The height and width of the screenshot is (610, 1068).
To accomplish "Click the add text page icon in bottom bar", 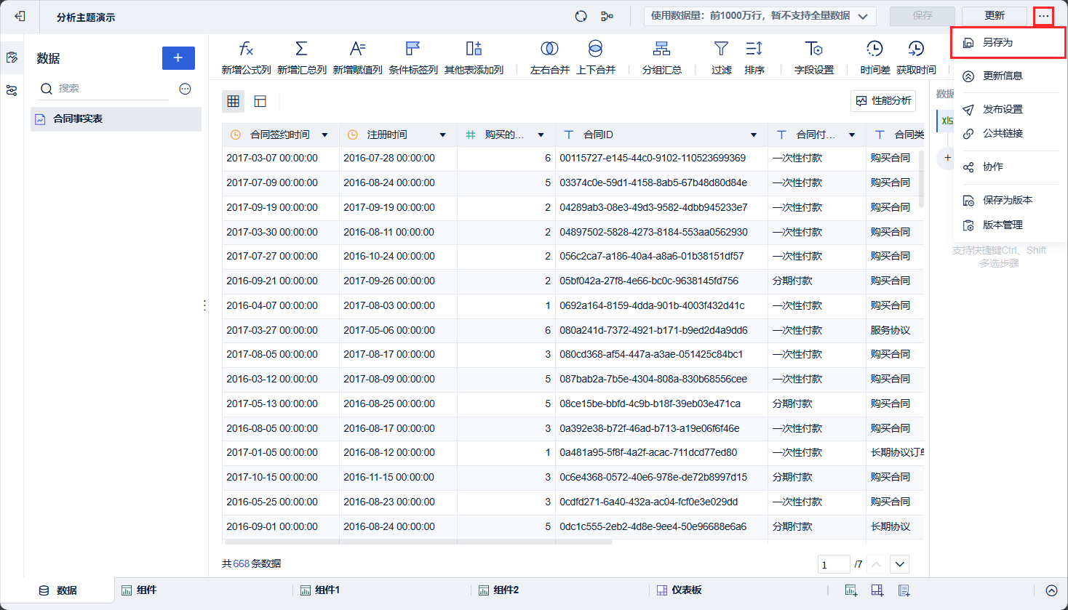I will point(904,590).
